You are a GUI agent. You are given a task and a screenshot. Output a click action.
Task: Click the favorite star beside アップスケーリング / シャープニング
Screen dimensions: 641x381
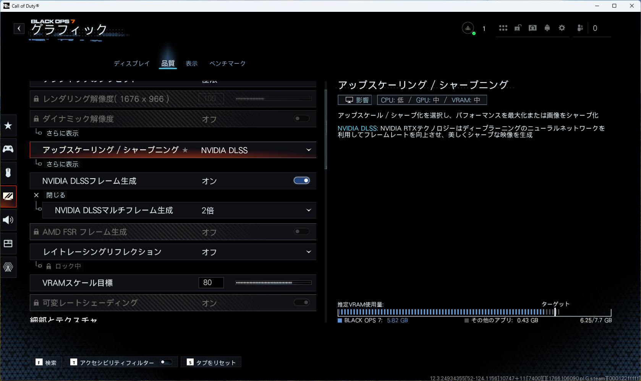[x=185, y=150]
